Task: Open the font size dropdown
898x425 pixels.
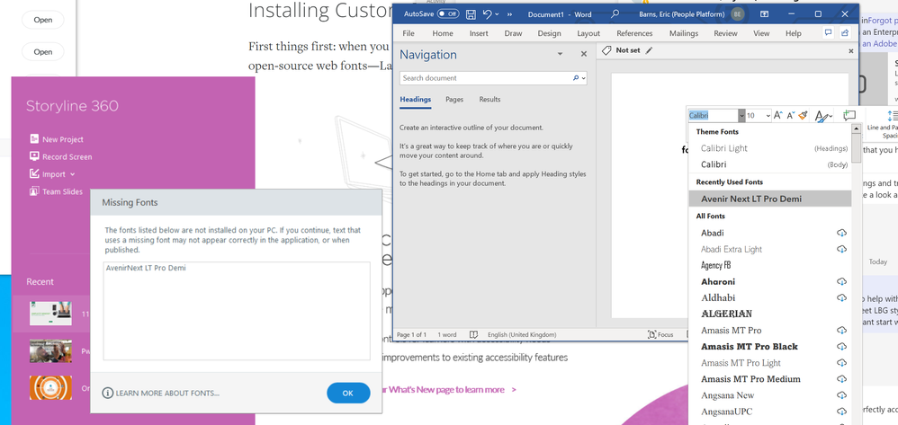Action: point(768,116)
